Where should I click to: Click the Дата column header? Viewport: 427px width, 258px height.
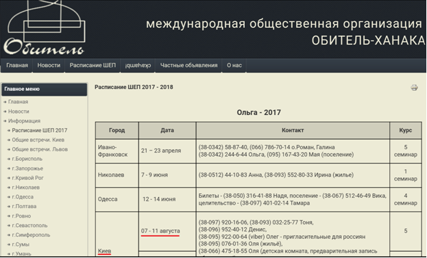(x=167, y=130)
